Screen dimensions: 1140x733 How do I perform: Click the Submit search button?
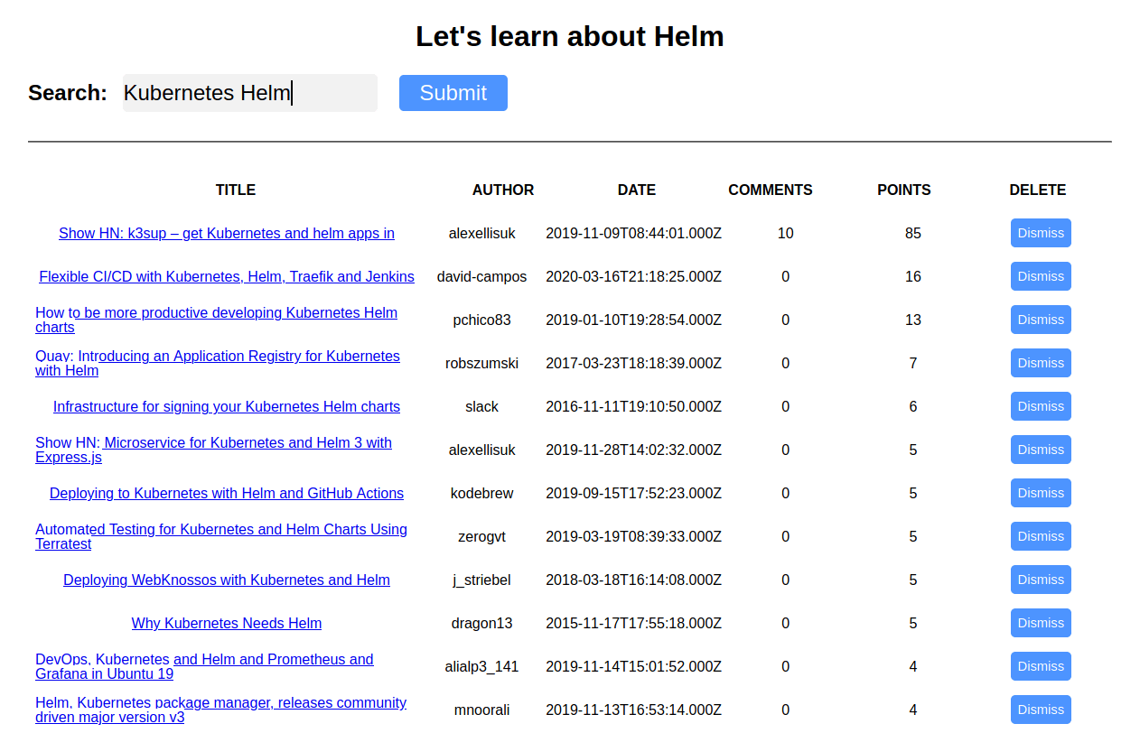coord(453,93)
